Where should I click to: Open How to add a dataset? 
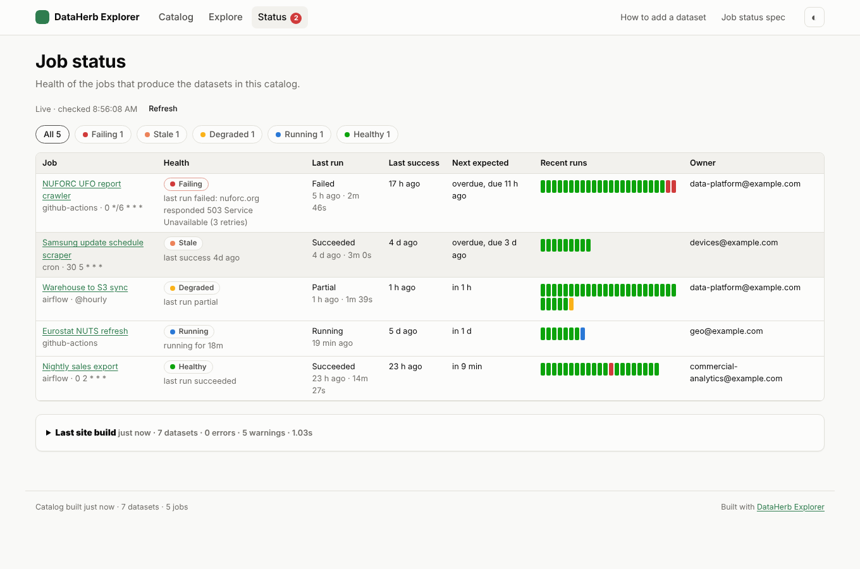[663, 17]
